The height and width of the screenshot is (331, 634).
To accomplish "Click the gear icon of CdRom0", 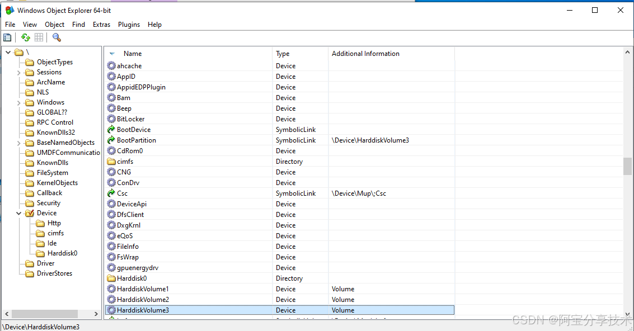I will pos(111,150).
